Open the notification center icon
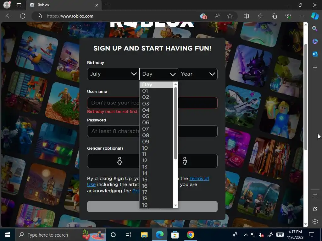This screenshot has width=322, height=241. click(x=312, y=235)
